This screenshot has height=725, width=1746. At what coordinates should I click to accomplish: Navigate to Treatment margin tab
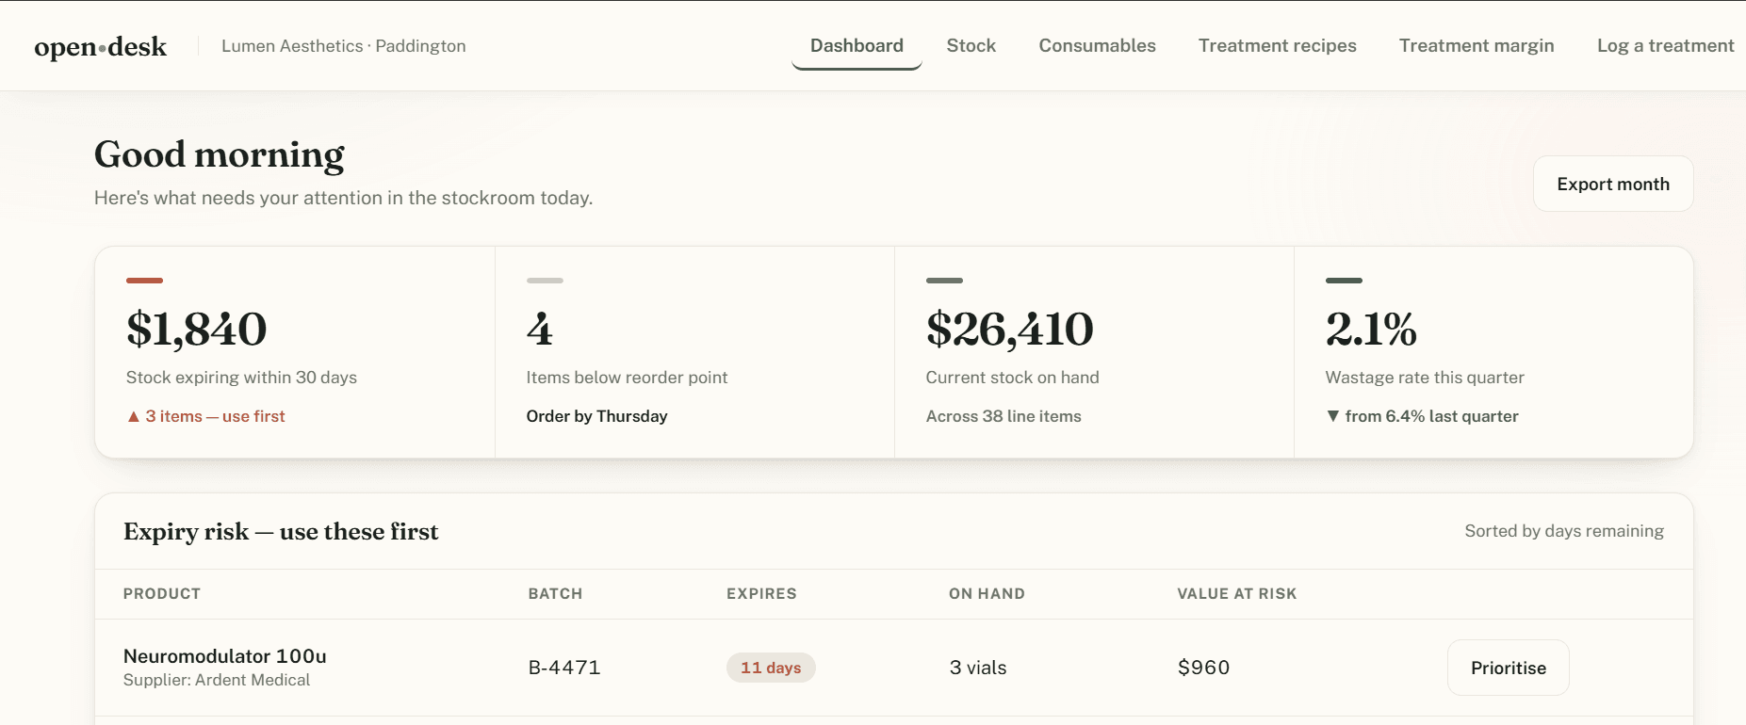point(1476,46)
